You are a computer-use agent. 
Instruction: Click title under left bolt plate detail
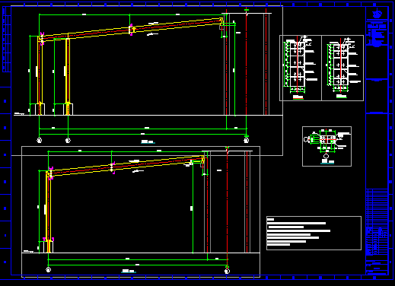click(x=298, y=97)
